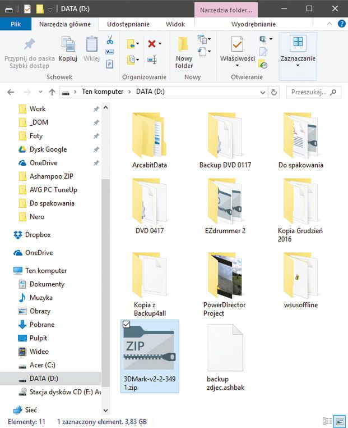Click the Przeszukaj search field
The width and height of the screenshot is (348, 428).
coord(313,92)
